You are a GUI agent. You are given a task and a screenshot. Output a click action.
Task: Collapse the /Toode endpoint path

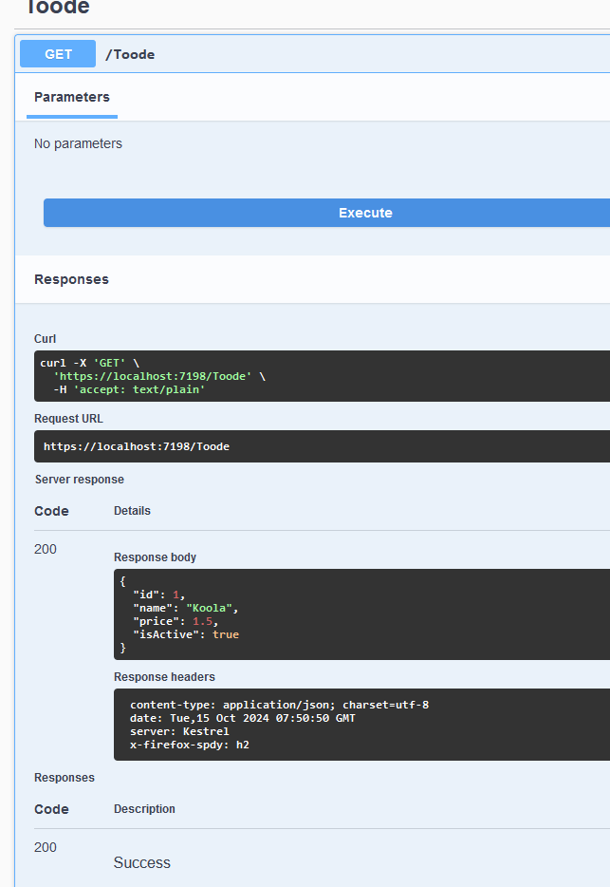pos(130,54)
